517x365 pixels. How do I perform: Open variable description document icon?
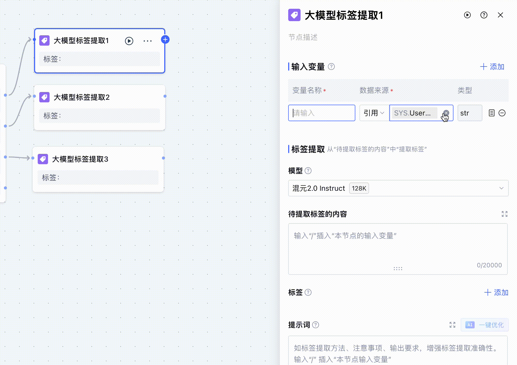[x=491, y=113]
